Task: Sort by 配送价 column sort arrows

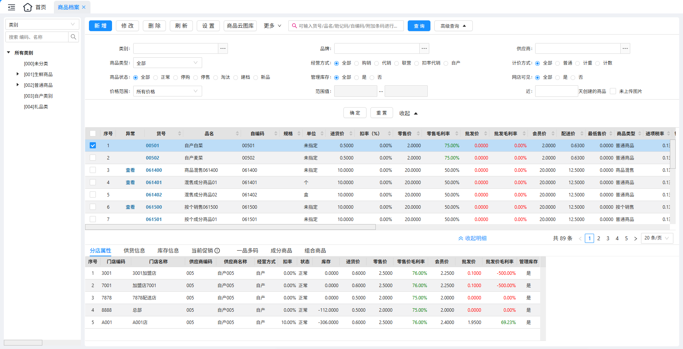Action: [x=582, y=133]
